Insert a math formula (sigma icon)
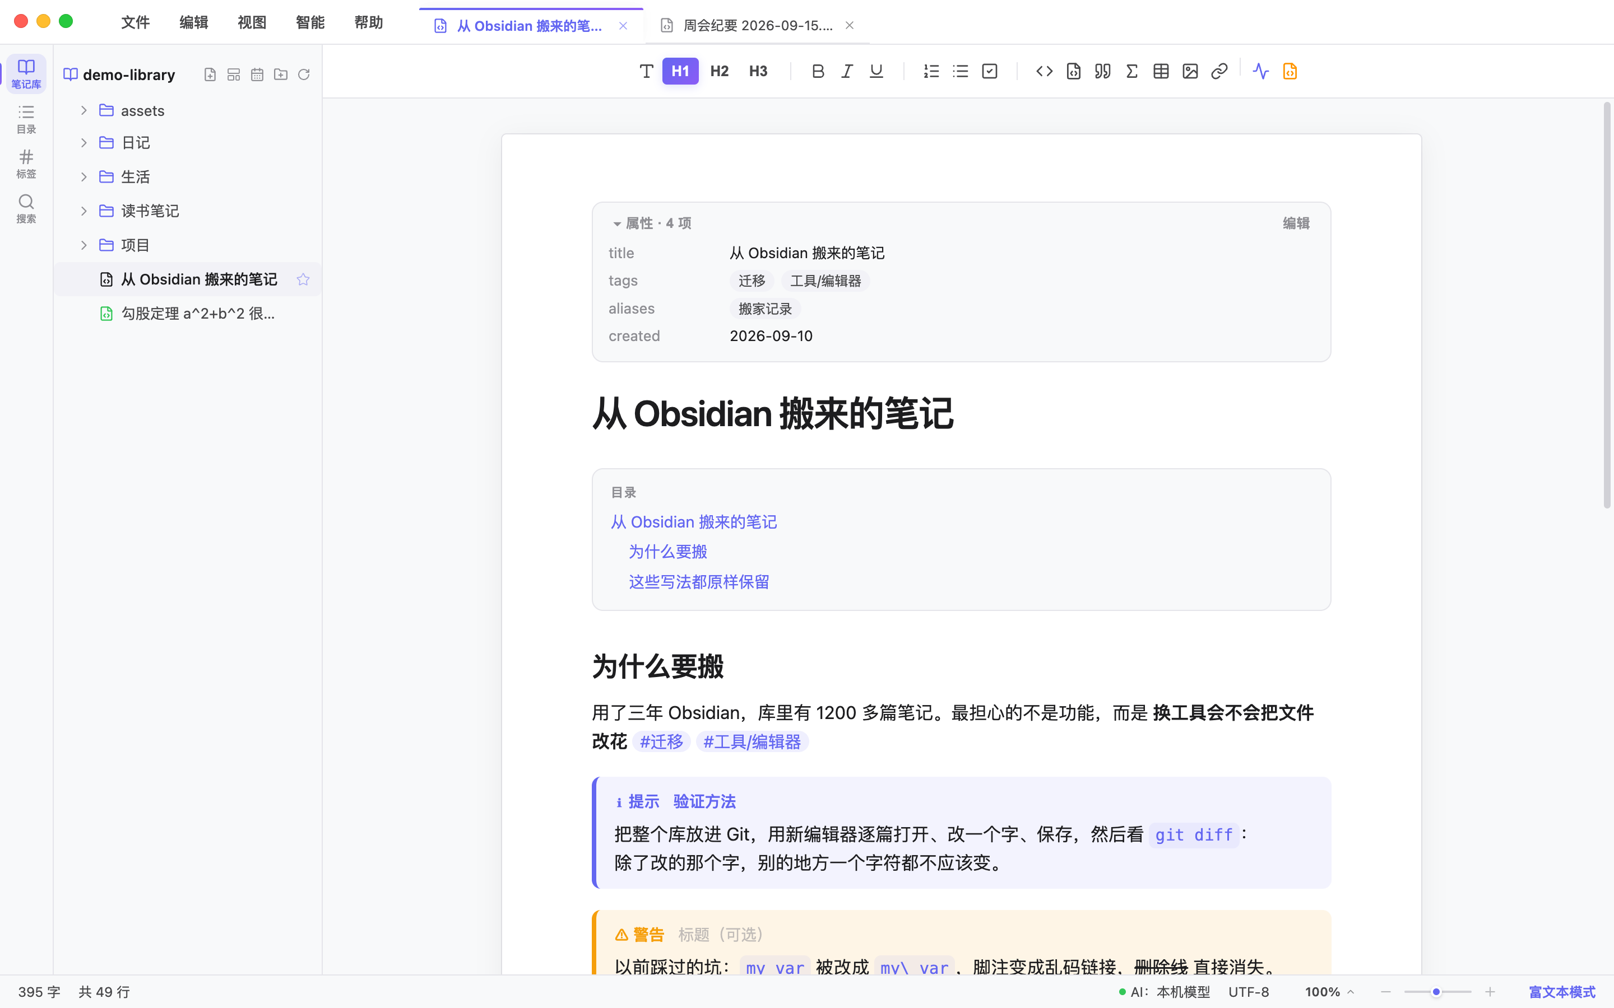Image resolution: width=1614 pixels, height=1008 pixels. click(1132, 71)
